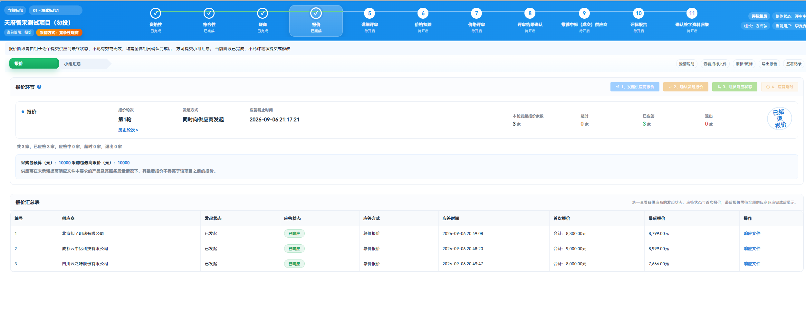Open step 8 评审结果确认 circle

point(530,13)
